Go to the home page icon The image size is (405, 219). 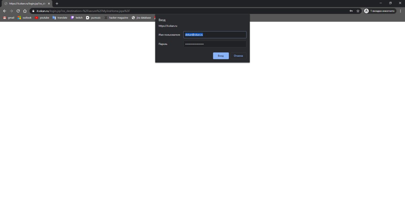25,11
